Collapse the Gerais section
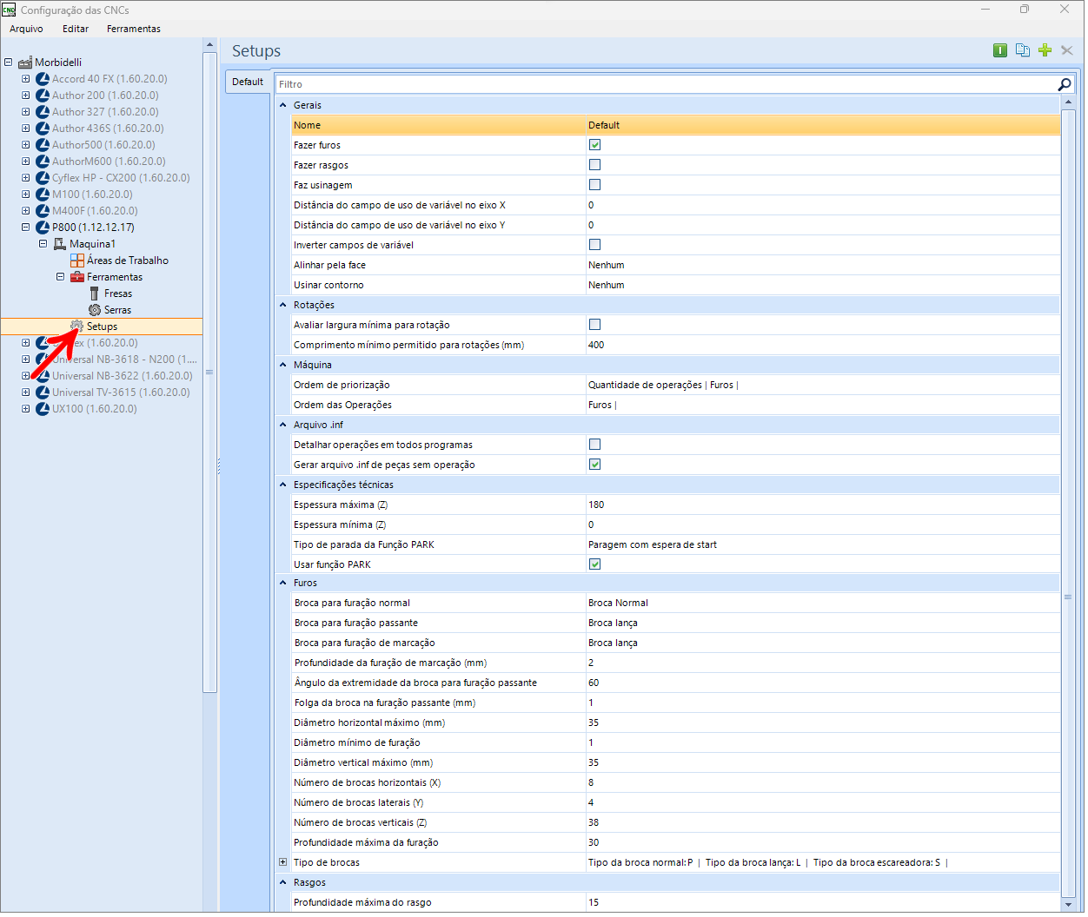Image resolution: width=1088 pixels, height=917 pixels. point(282,105)
